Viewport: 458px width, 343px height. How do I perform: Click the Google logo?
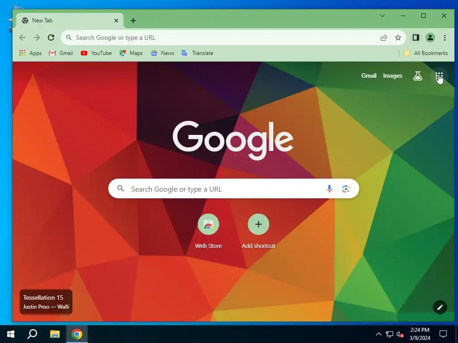[233, 140]
